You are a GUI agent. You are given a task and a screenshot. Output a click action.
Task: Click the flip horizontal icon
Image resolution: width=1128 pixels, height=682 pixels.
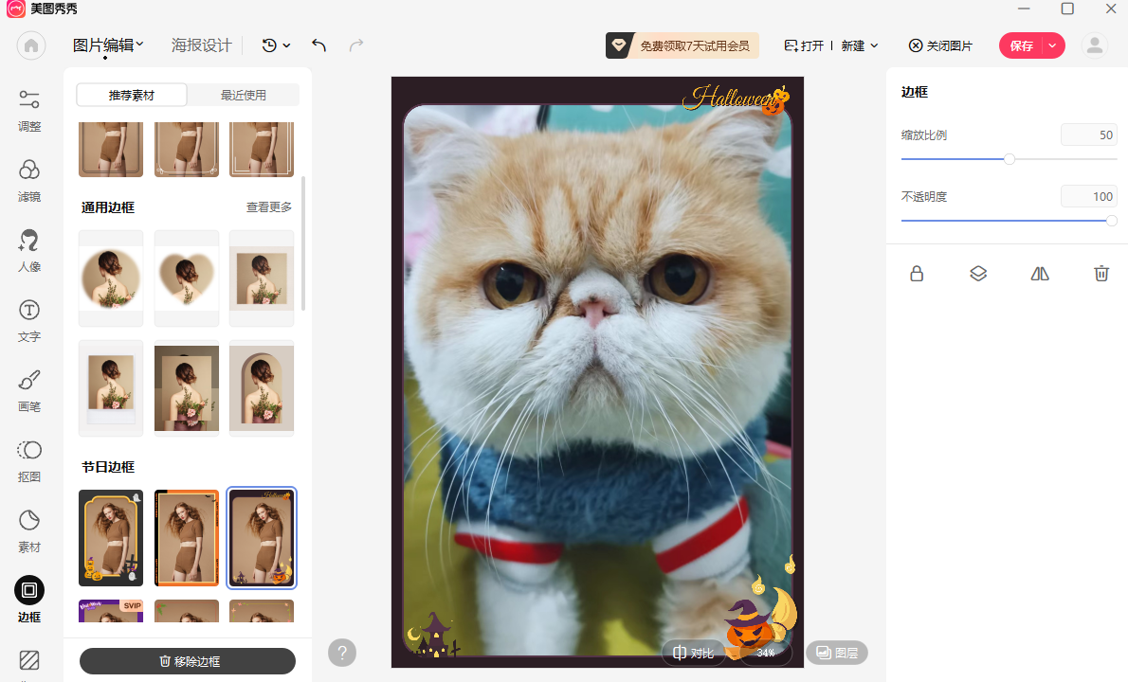point(1040,274)
